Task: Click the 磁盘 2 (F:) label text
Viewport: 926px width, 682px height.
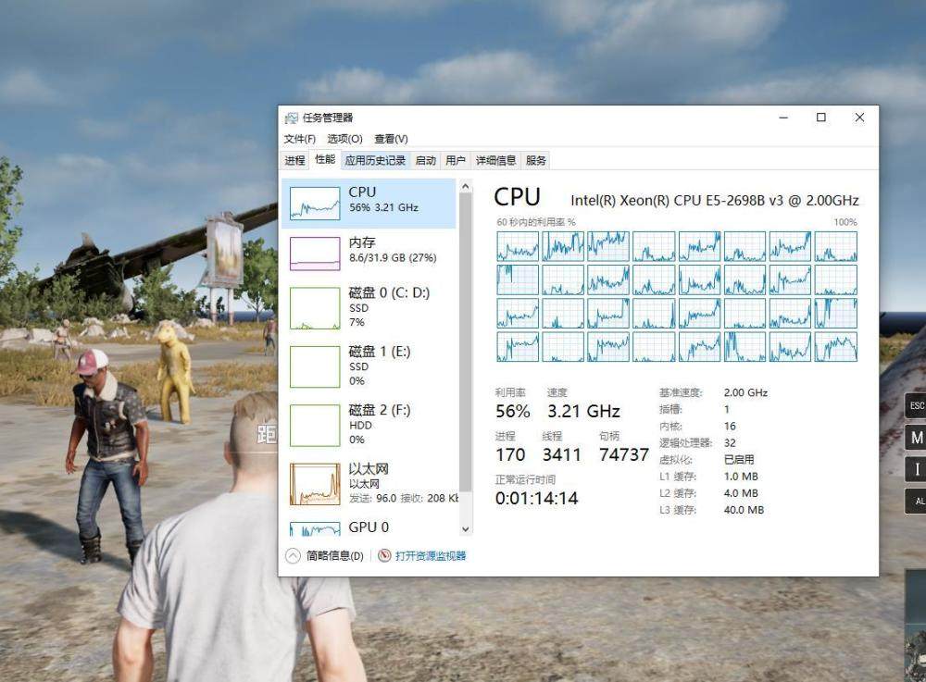Action: tap(380, 410)
